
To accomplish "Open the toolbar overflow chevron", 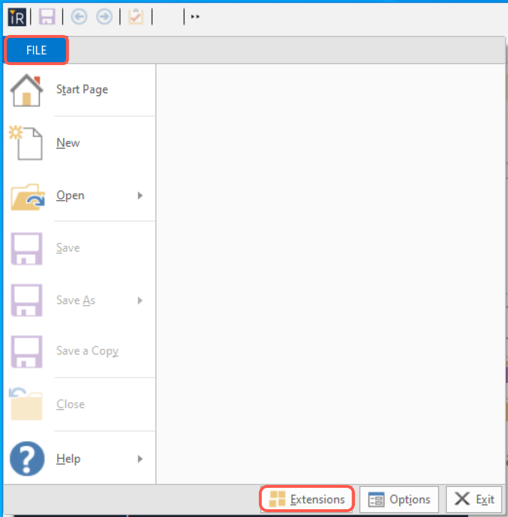I will click(x=195, y=16).
